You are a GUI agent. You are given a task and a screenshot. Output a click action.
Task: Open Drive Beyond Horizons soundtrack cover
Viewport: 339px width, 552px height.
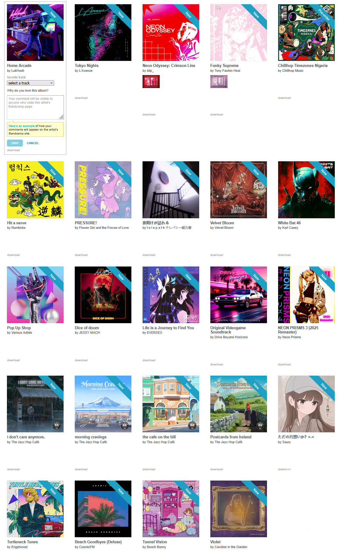tap(239, 295)
